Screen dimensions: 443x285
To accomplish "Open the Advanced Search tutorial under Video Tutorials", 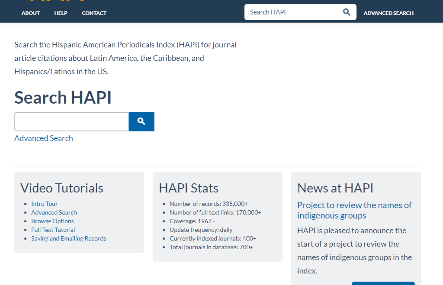I will pyautogui.click(x=54, y=212).
